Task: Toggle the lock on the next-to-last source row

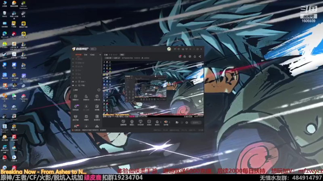Action: pyautogui.click(x=76, y=82)
